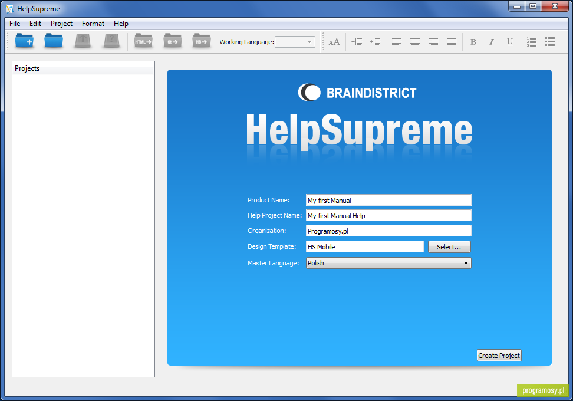
Task: Open the Edit menu
Action: tap(35, 24)
